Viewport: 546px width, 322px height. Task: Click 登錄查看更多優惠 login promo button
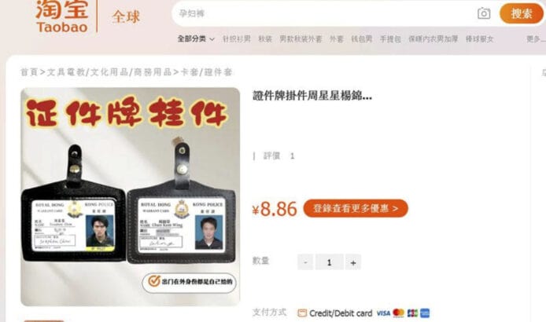[x=356, y=208]
